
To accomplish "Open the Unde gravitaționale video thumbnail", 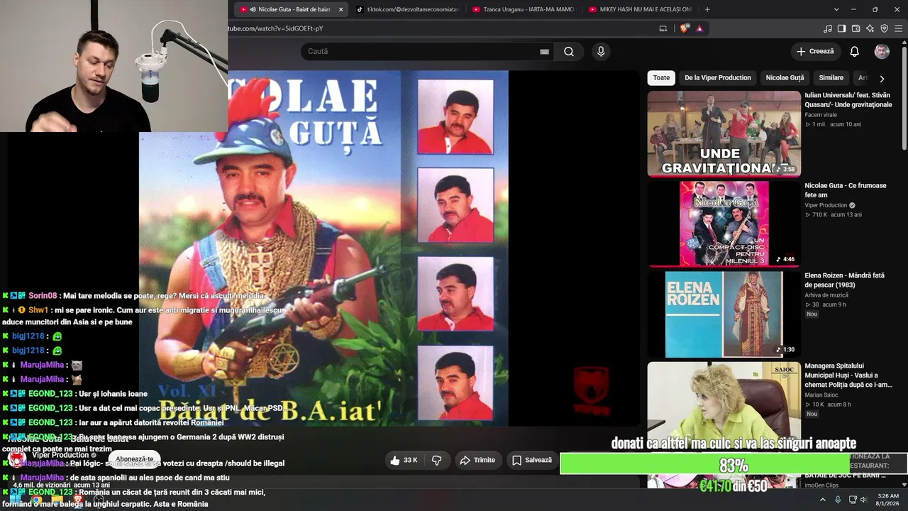I will [x=724, y=133].
